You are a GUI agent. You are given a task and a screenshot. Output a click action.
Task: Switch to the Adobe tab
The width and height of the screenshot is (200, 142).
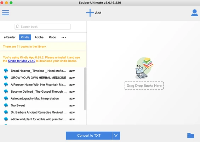point(39,37)
